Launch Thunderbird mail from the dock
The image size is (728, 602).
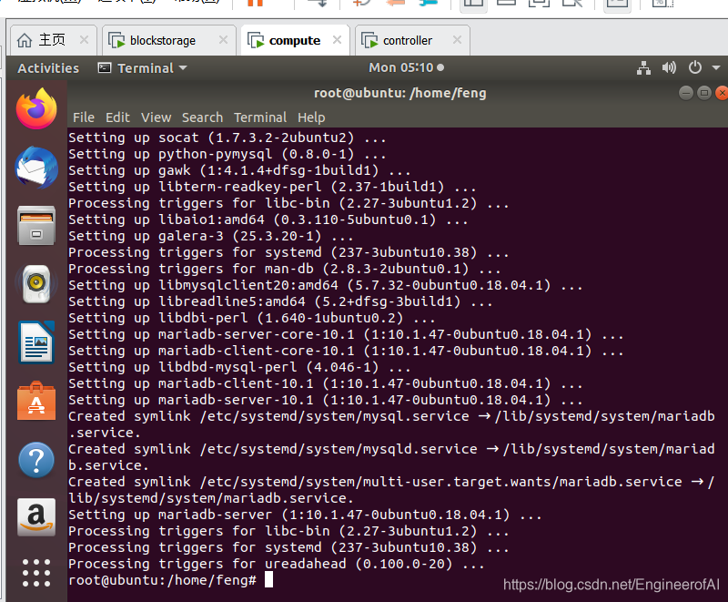pos(36,168)
